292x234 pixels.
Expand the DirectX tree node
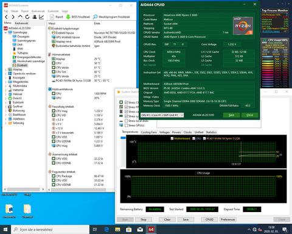coord(5,98)
